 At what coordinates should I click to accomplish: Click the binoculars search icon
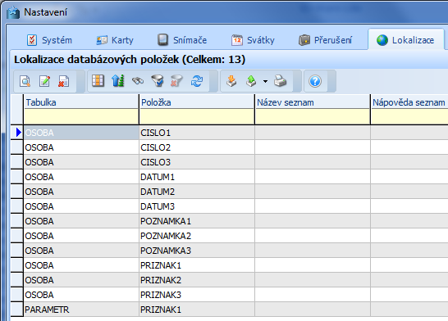(x=138, y=81)
